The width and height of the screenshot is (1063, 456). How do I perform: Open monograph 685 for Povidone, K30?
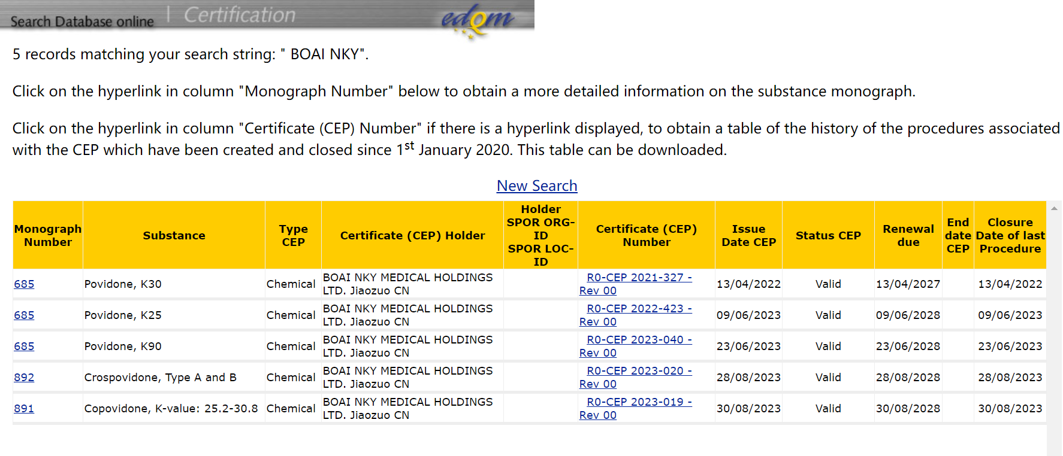click(24, 284)
